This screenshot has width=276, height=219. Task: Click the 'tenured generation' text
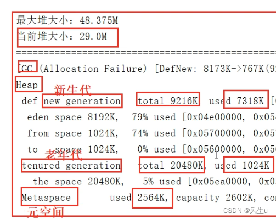(71, 165)
